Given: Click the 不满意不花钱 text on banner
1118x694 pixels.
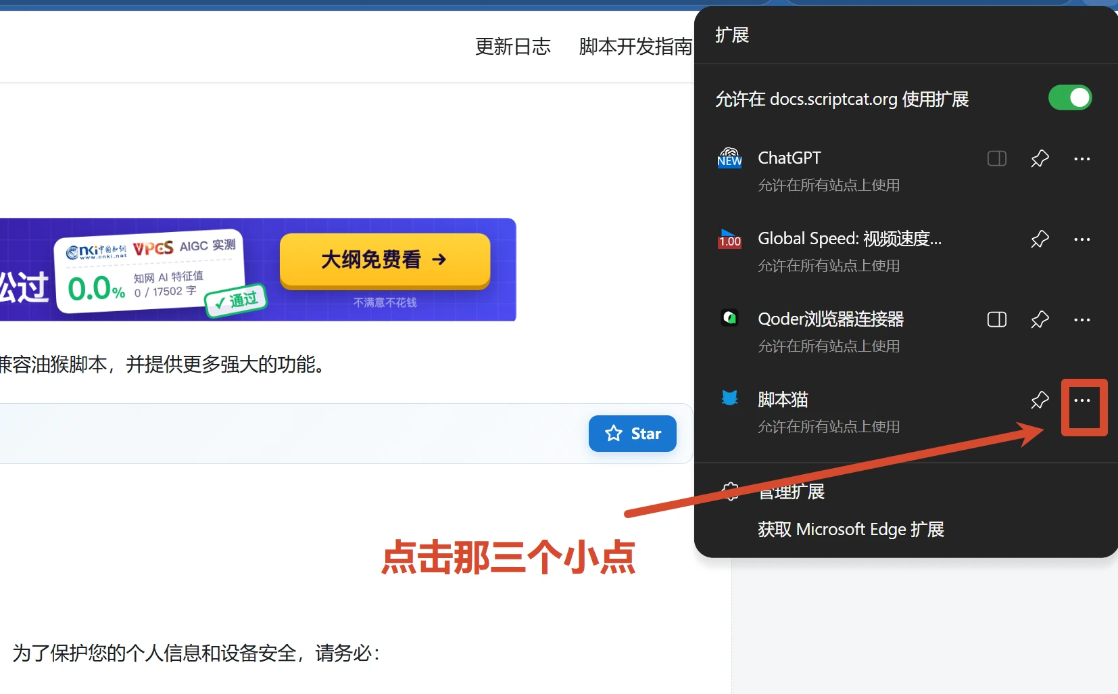Looking at the screenshot, I should coord(385,303).
